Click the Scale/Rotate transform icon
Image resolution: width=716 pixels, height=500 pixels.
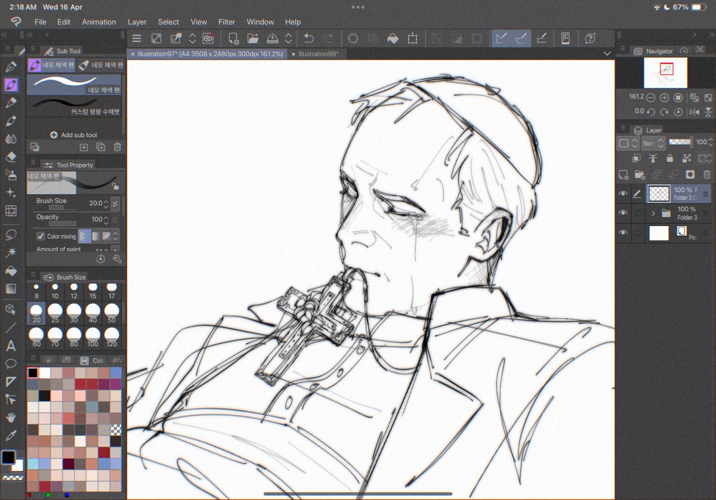412,38
